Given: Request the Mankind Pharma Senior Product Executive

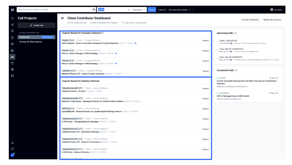Looking at the screenshot, I should 205,71.
